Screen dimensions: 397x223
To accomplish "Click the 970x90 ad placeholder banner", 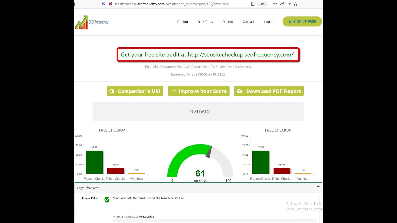I will [198, 111].
